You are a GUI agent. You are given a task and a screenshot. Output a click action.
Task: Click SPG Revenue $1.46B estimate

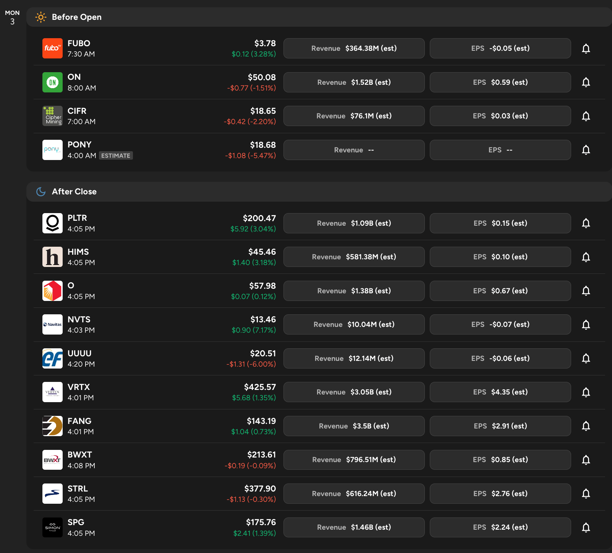click(x=354, y=527)
